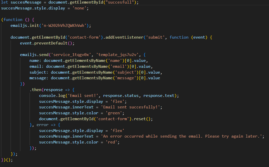Click the subject getElementsByName call
This screenshot has width=269, height=167.
point(83,72)
